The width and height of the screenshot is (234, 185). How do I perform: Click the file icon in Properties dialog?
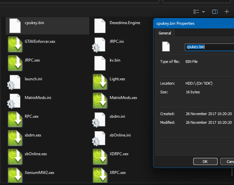coord(166,47)
